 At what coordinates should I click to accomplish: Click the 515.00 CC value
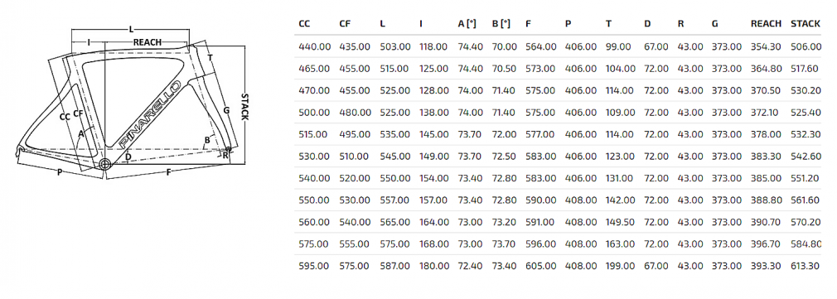(312, 134)
